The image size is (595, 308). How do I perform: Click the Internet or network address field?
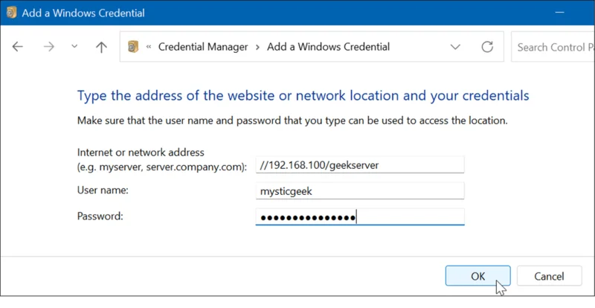point(360,165)
